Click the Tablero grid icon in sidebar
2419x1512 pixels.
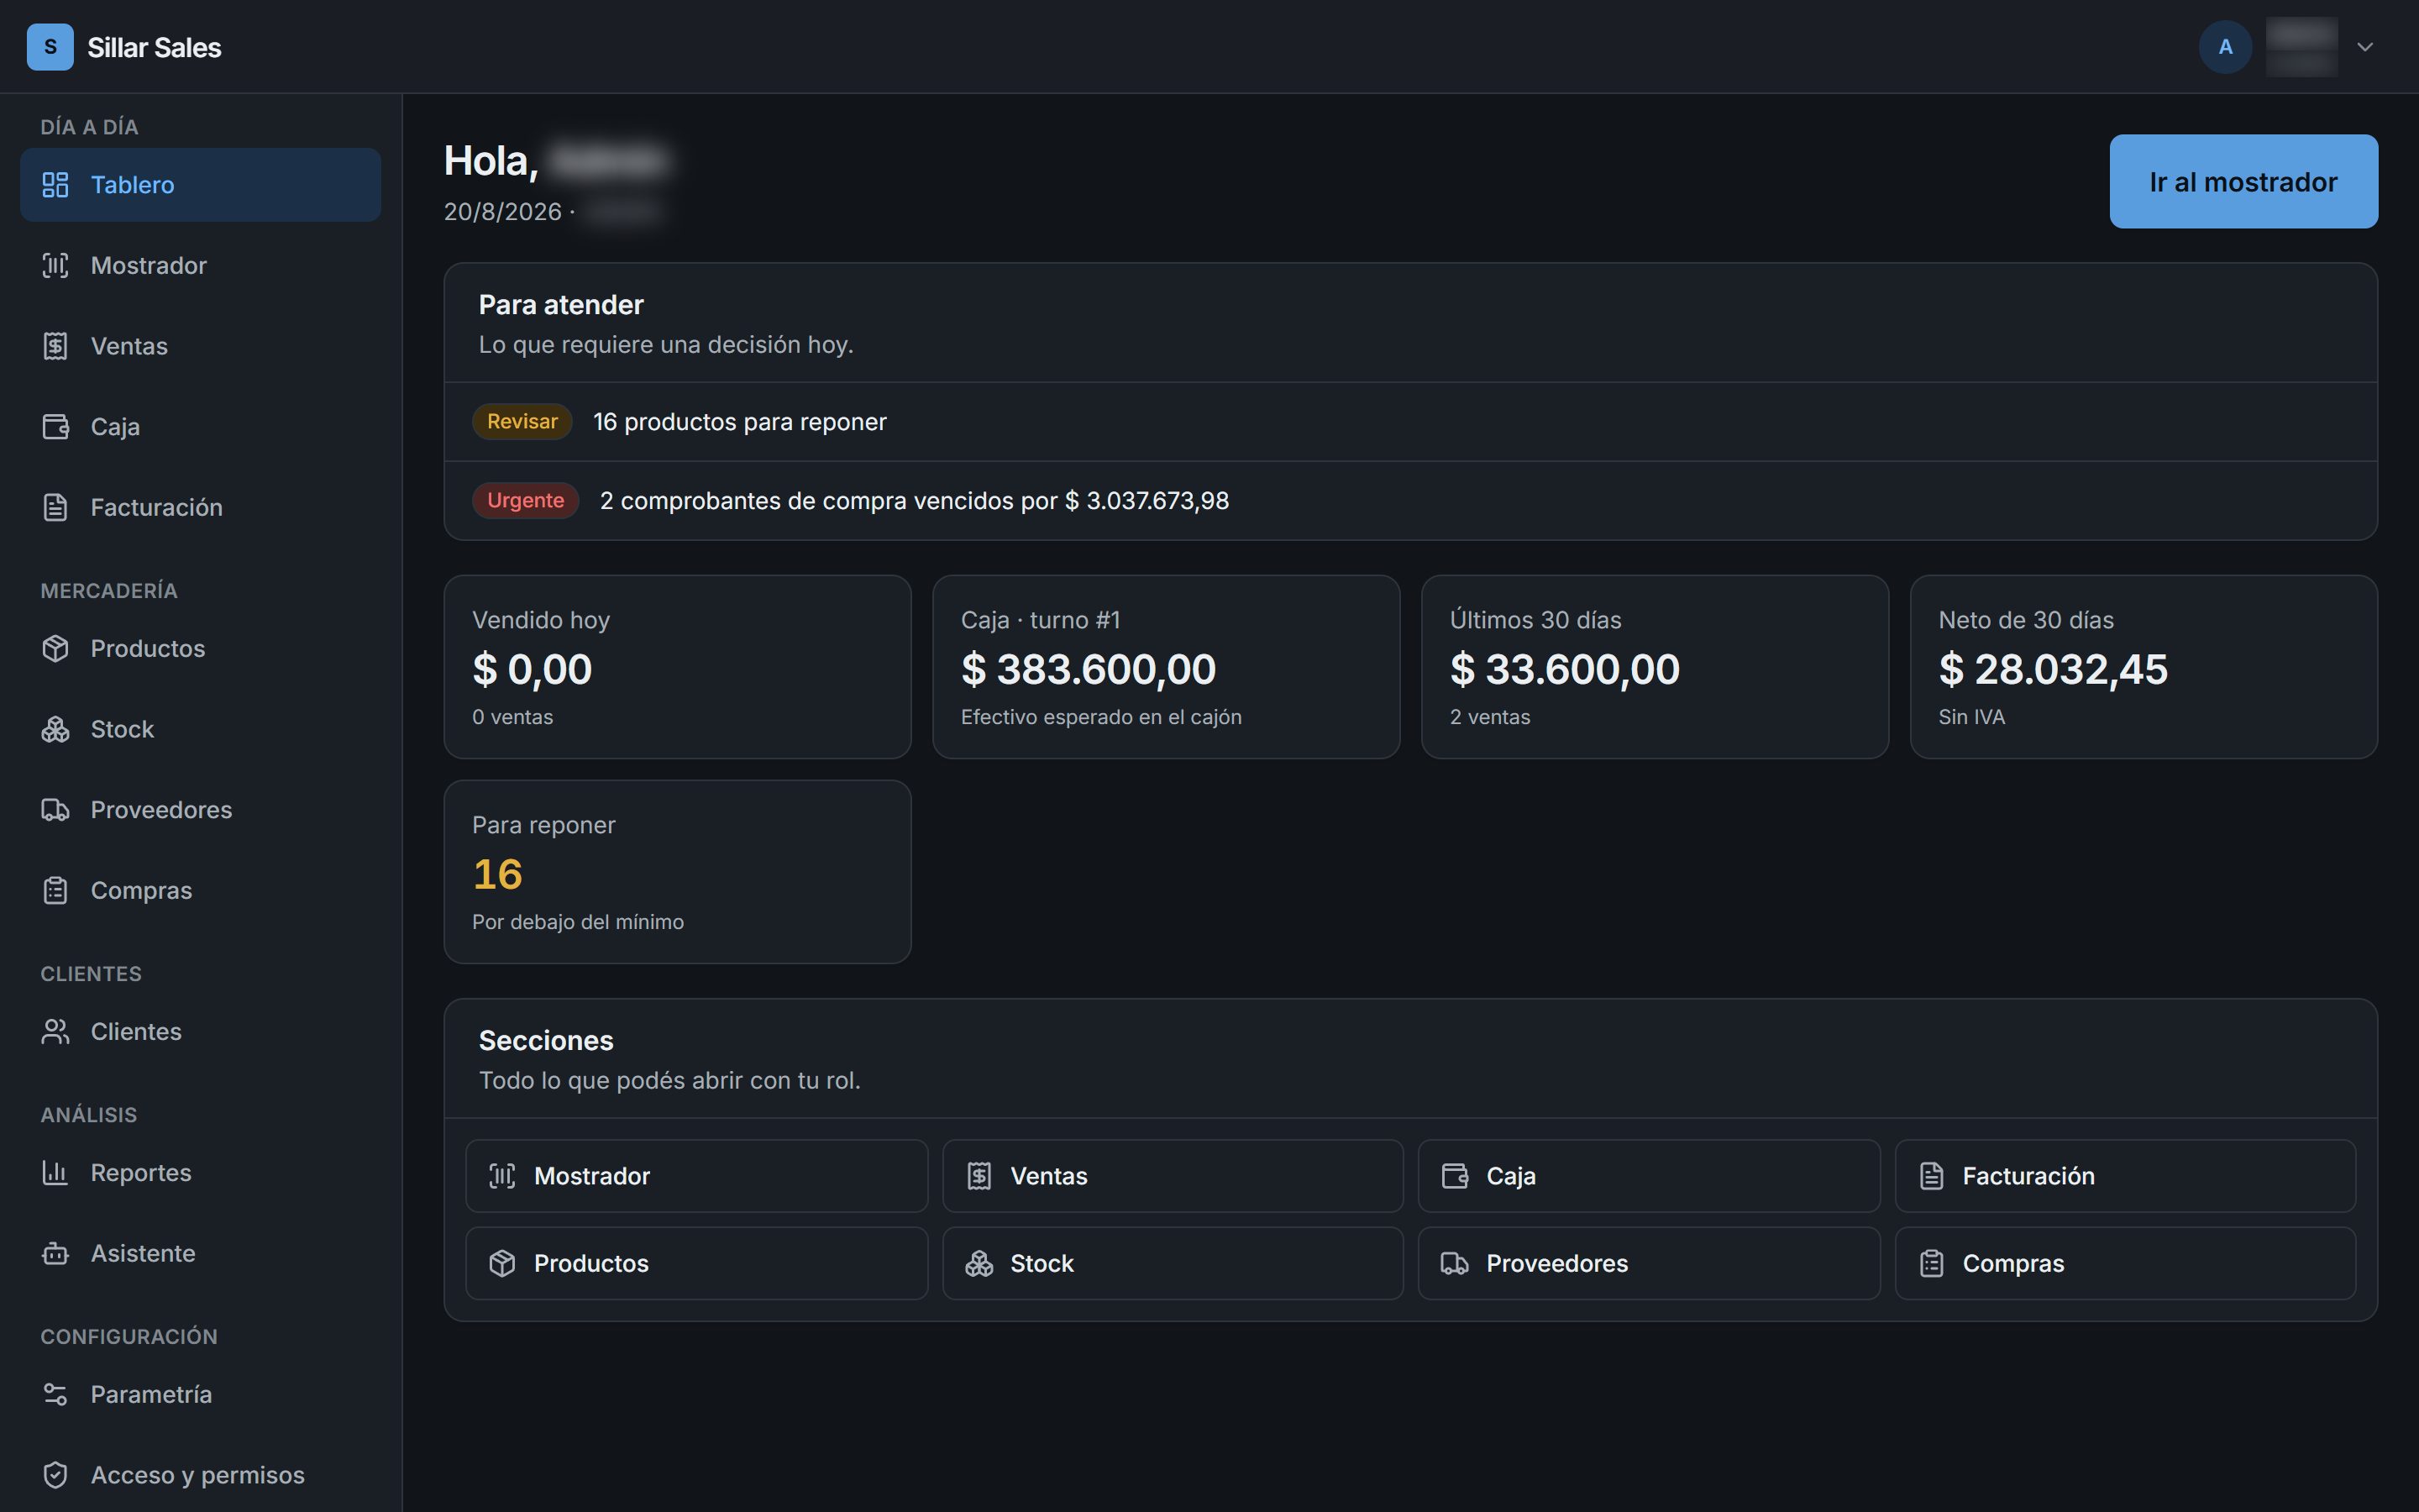point(55,185)
